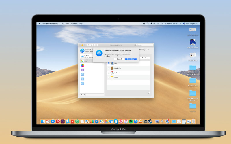Click Cancel in the password dialog

(119, 59)
